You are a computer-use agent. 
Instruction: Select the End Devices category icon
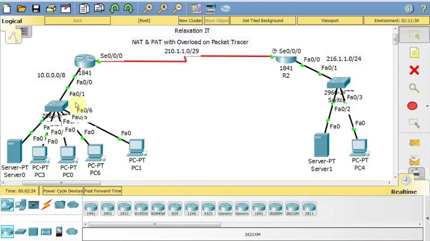pyautogui.click(x=21, y=205)
